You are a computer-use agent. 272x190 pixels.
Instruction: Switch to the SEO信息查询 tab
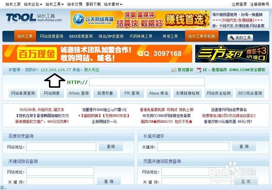coord(80,36)
